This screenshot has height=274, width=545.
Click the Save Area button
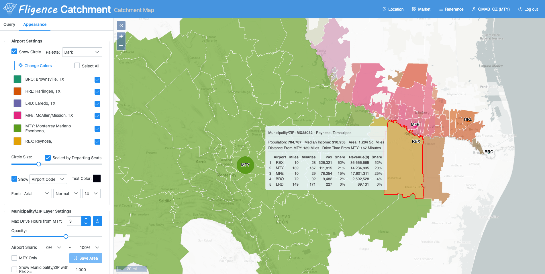pyautogui.click(x=86, y=258)
